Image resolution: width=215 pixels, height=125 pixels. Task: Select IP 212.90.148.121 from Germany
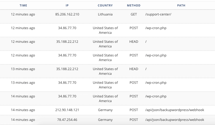coord(67,110)
